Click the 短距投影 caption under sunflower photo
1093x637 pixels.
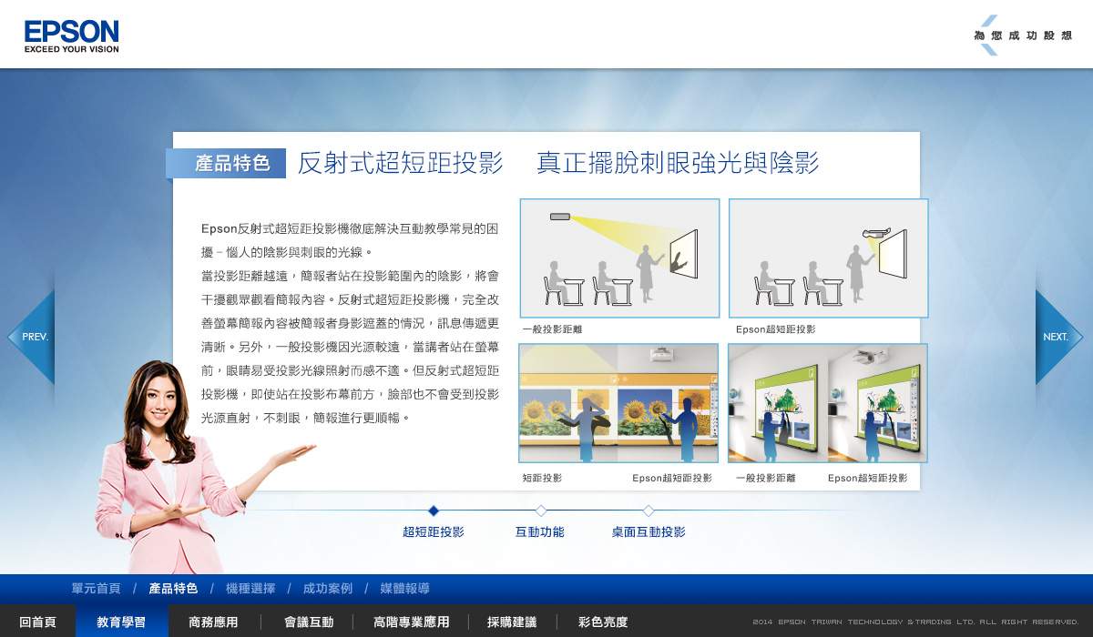pyautogui.click(x=542, y=478)
